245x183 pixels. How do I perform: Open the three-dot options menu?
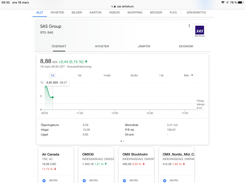[x=189, y=26]
